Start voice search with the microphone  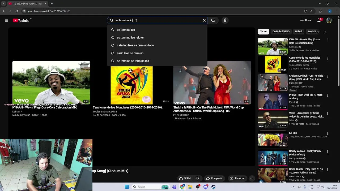point(225,20)
